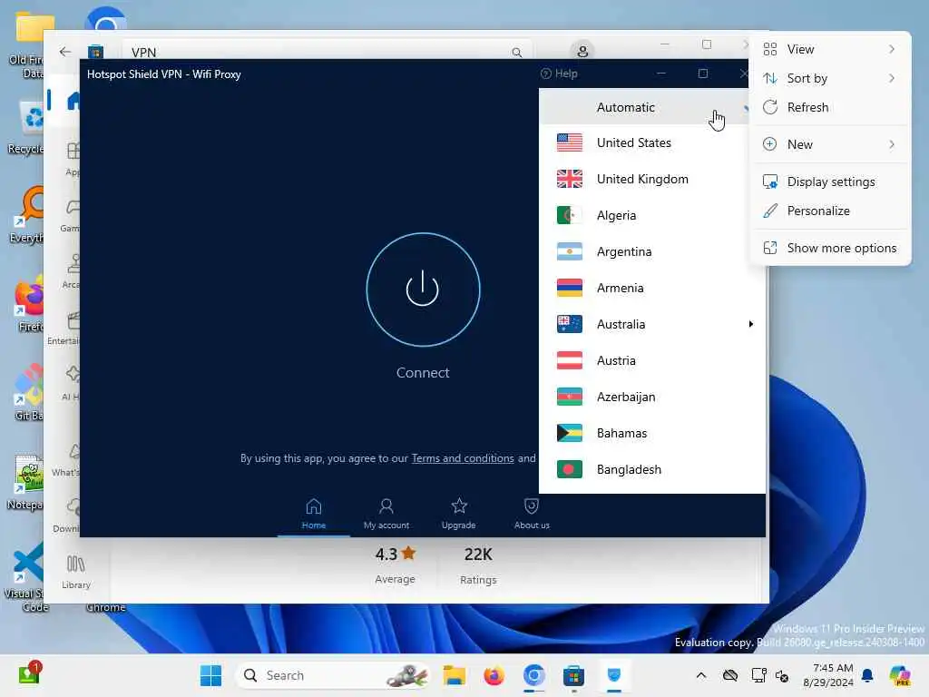Click the taskbar Search box
This screenshot has height=697, width=929.
coord(333,675)
